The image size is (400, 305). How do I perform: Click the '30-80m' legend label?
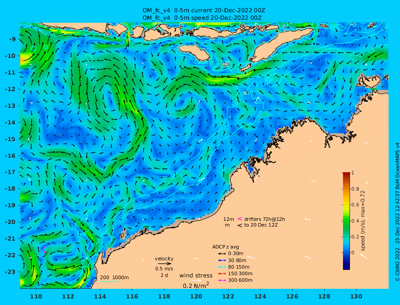[x=237, y=260]
